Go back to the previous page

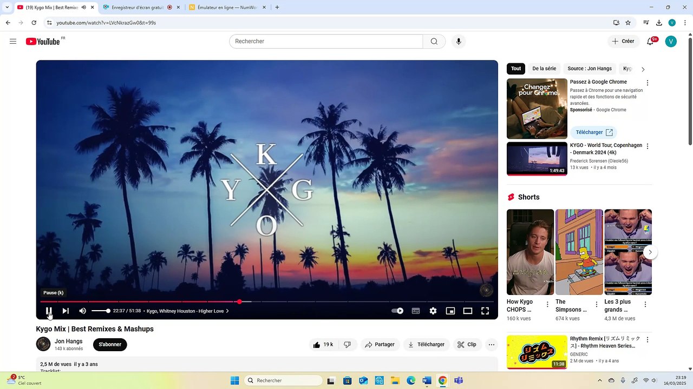pos(8,23)
